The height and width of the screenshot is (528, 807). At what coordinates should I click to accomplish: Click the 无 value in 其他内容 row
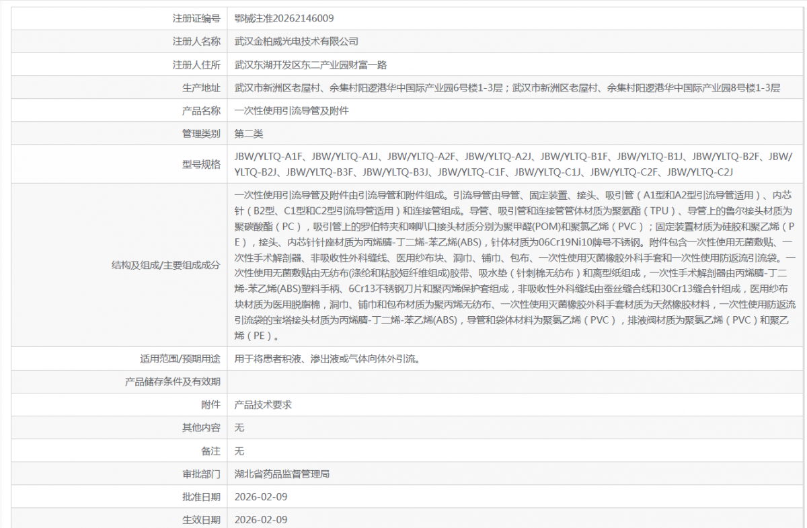click(239, 427)
